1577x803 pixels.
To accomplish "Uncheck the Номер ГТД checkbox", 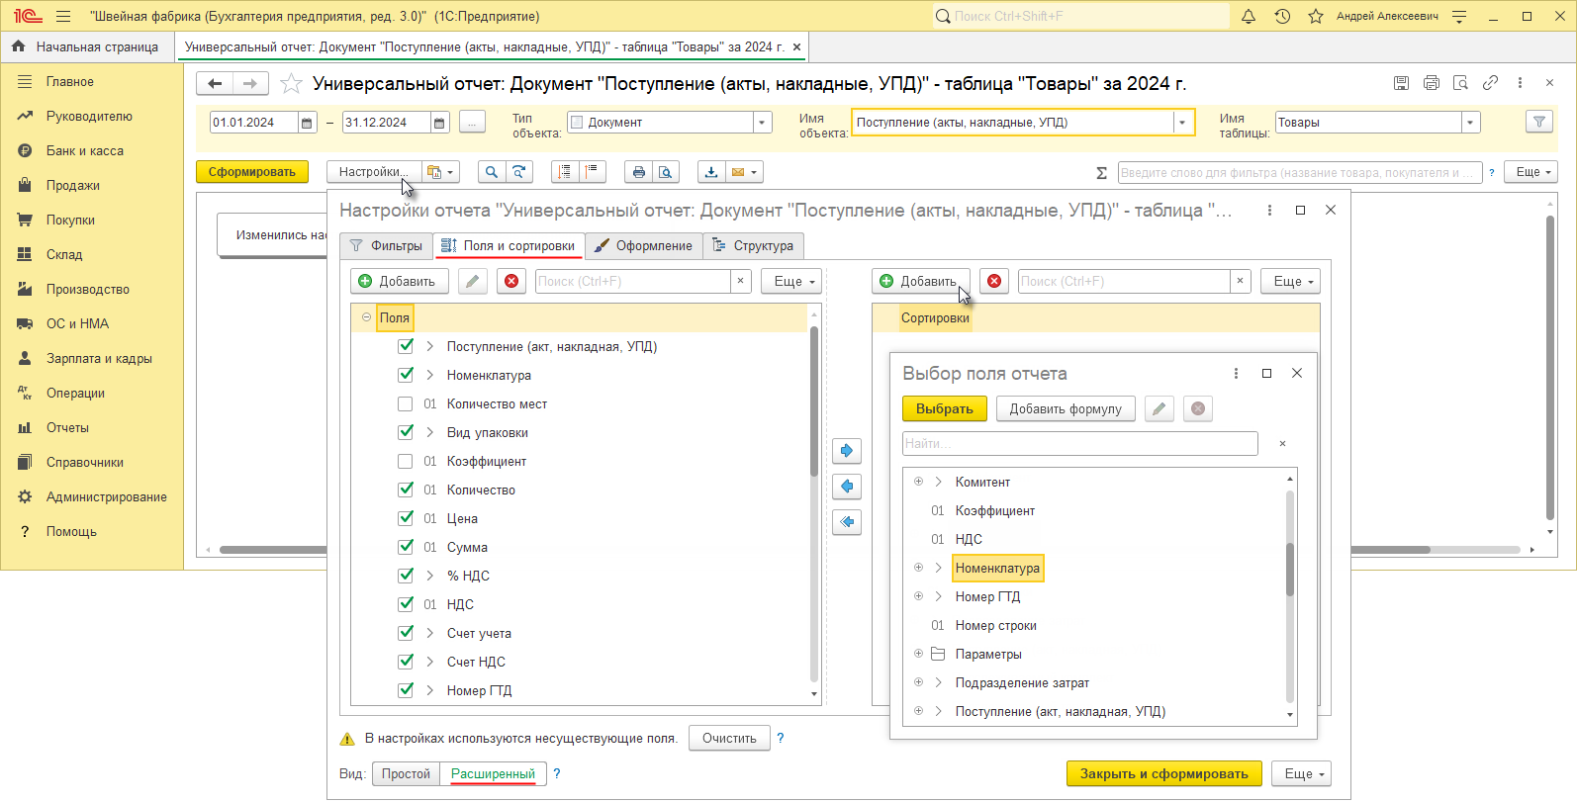I will pyautogui.click(x=406, y=690).
